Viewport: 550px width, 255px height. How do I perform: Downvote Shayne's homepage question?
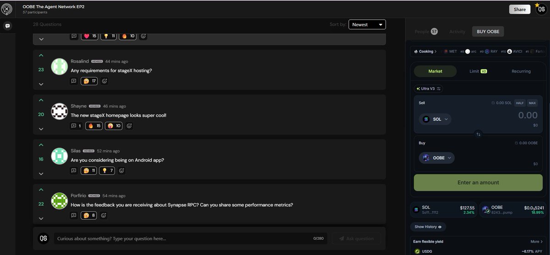click(x=41, y=129)
